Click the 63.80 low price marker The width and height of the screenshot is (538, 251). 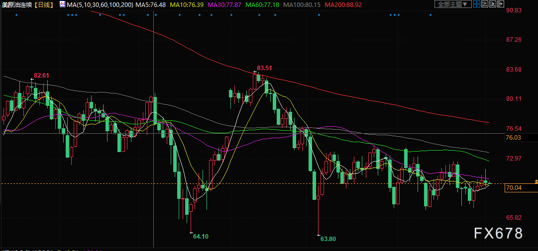point(328,239)
